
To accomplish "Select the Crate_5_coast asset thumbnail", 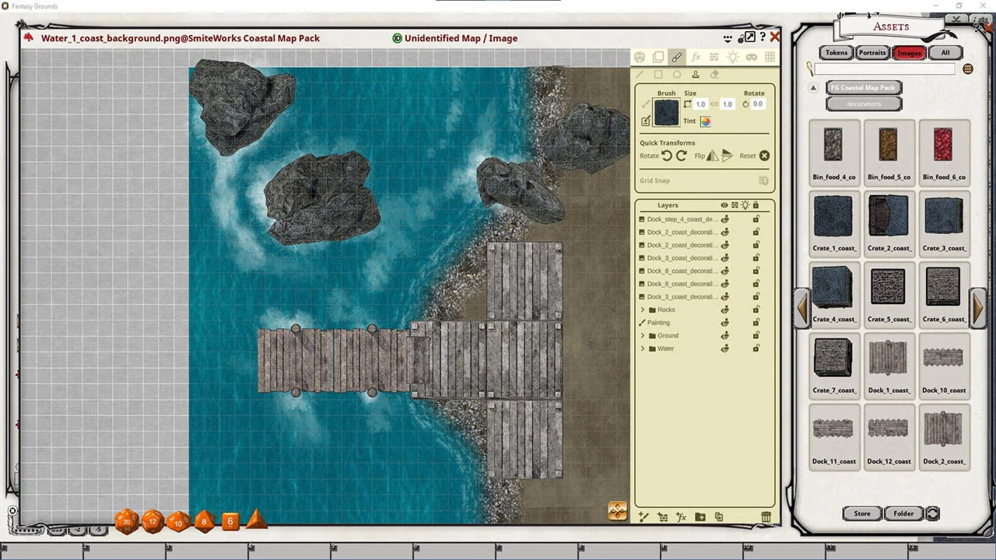I will pos(888,288).
